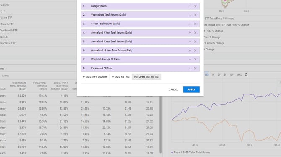Move handle for Forecasted PE Ratio row
The height and width of the screenshot is (157, 281).
tap(190, 68)
